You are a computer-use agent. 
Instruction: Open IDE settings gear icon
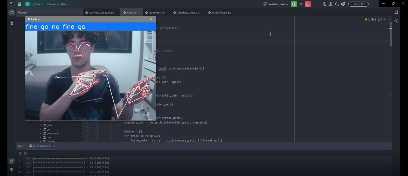point(343,4)
